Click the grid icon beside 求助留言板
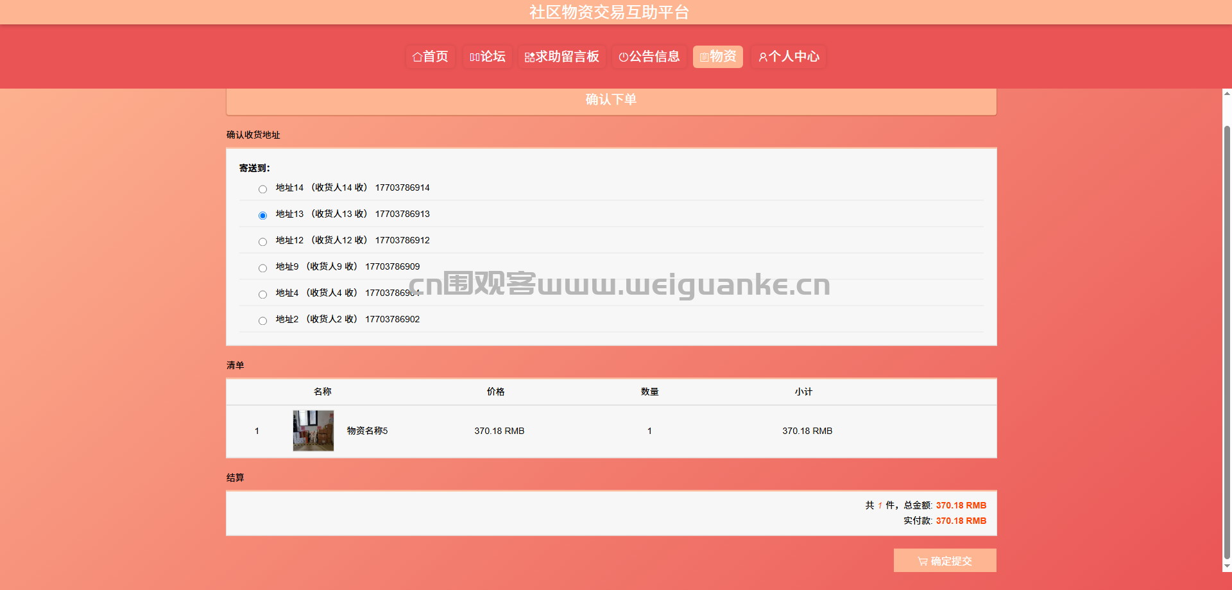The width and height of the screenshot is (1232, 590). pos(529,57)
